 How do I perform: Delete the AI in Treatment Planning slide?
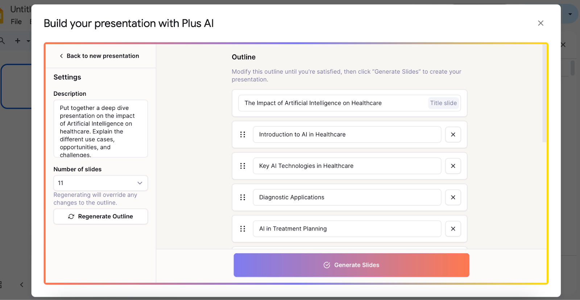click(x=453, y=229)
